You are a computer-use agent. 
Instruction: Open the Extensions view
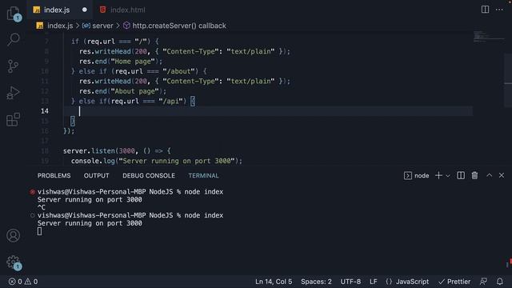point(14,119)
